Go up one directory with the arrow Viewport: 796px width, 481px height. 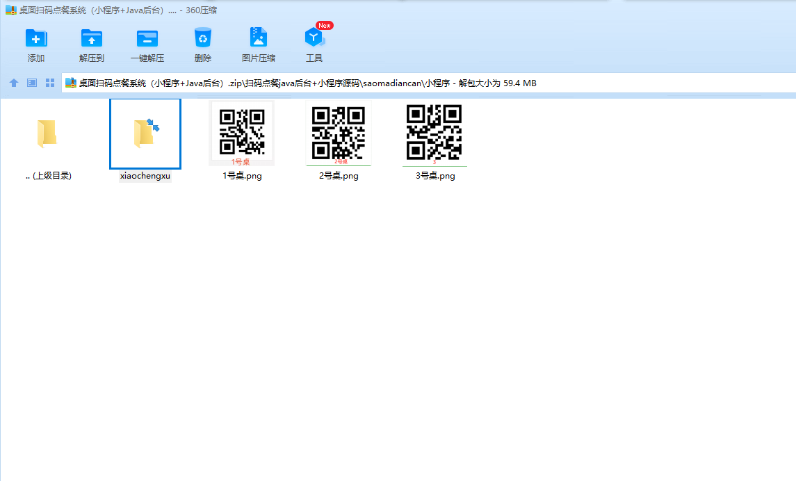click(x=14, y=83)
